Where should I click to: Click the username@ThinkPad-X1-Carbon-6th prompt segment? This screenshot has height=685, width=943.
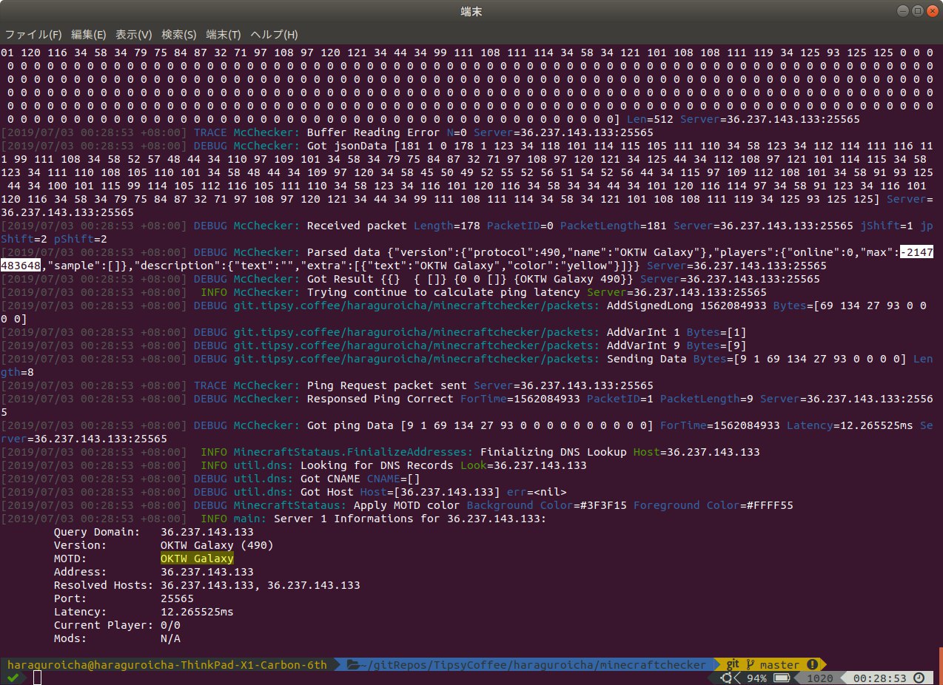pyautogui.click(x=167, y=664)
